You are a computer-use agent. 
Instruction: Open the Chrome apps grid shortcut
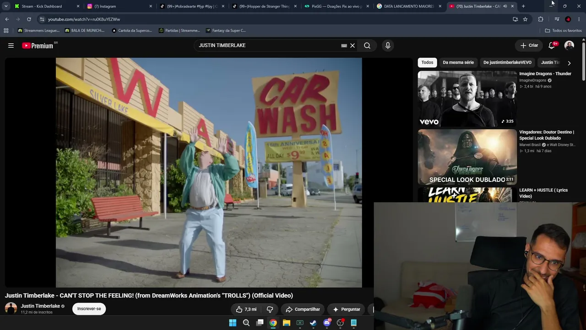coord(6,31)
